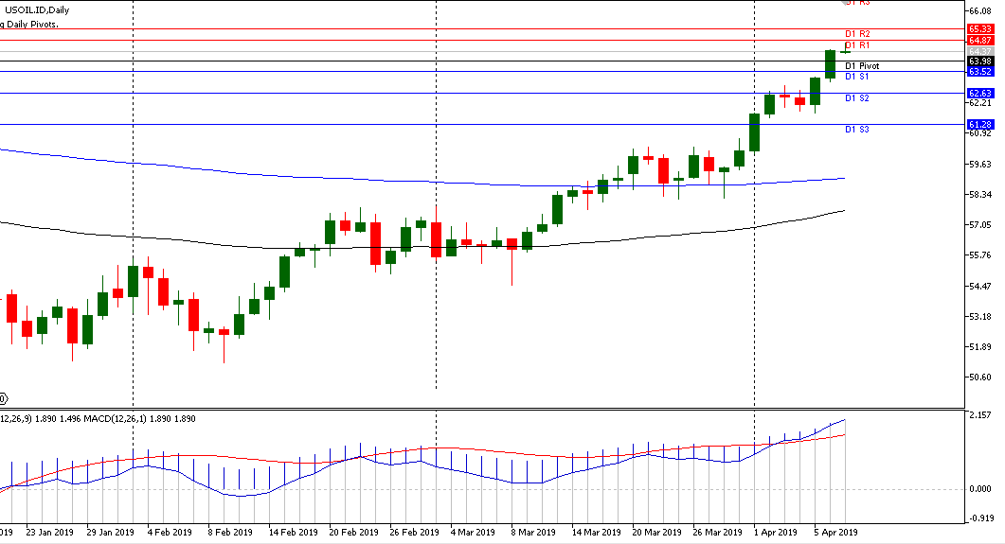Click the 62.21 price axis value
This screenshot has height=544, width=1005.
(980, 102)
